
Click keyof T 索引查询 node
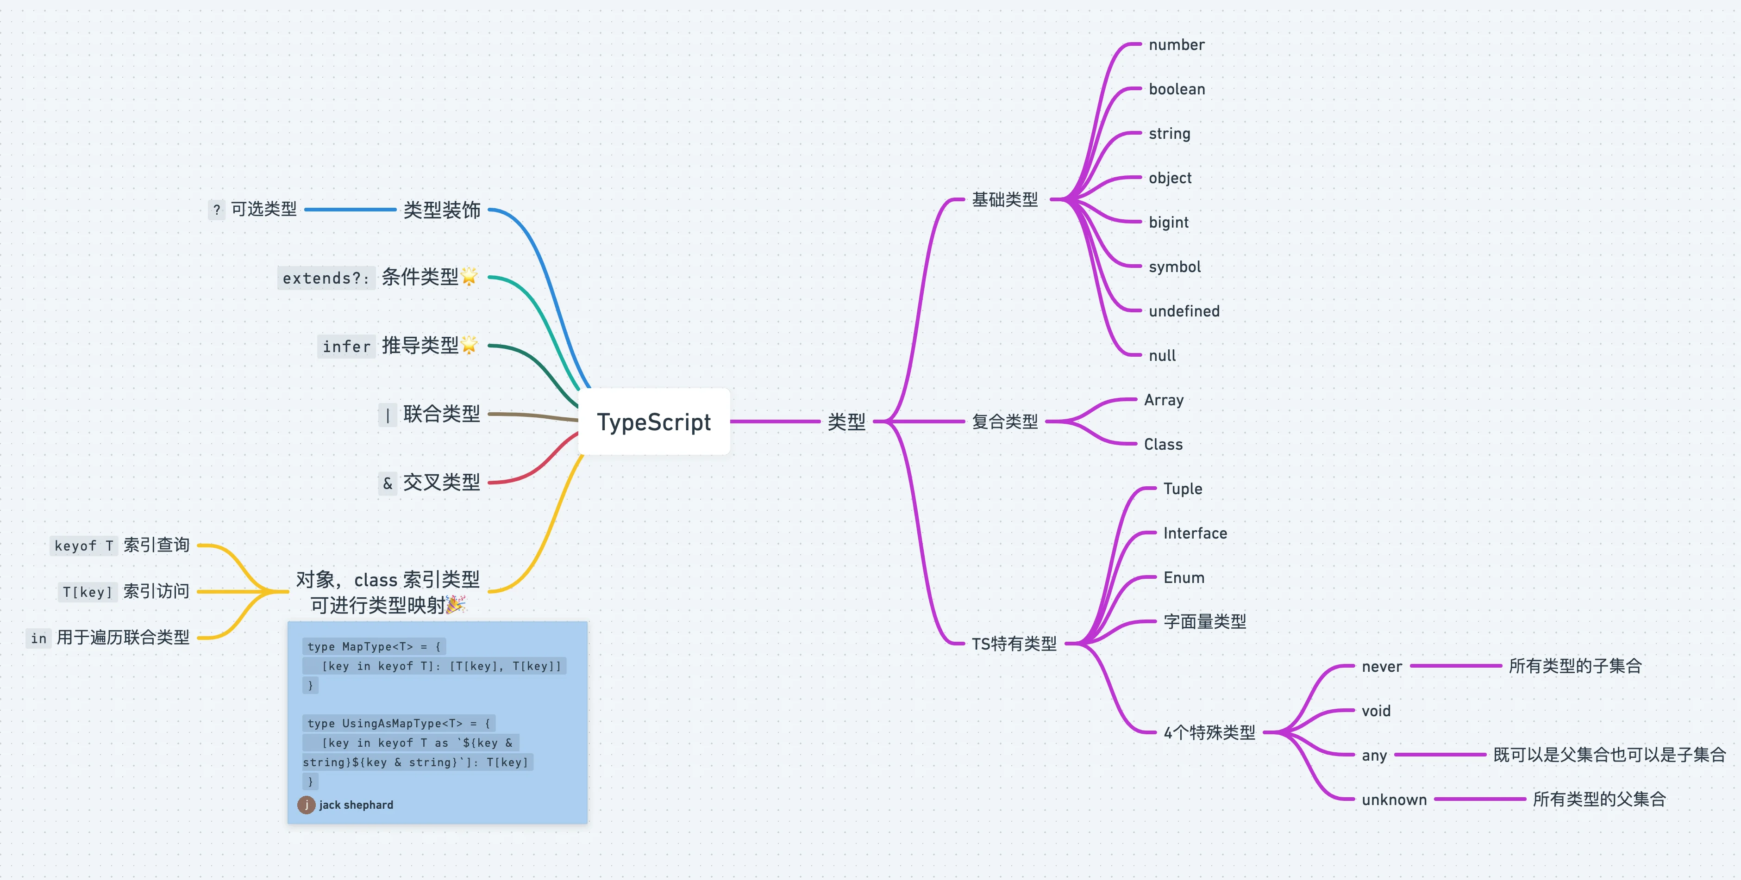pyautogui.click(x=119, y=545)
